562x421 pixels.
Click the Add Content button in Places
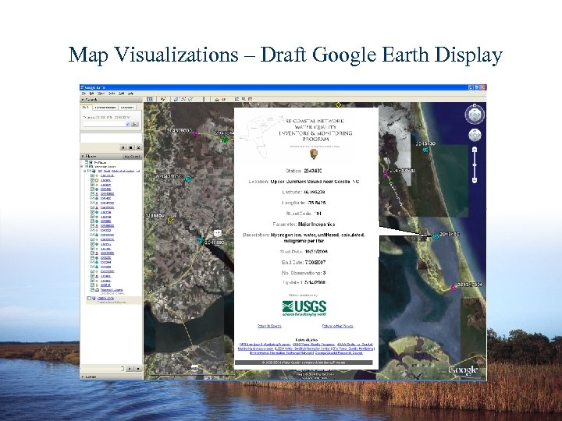(131, 155)
